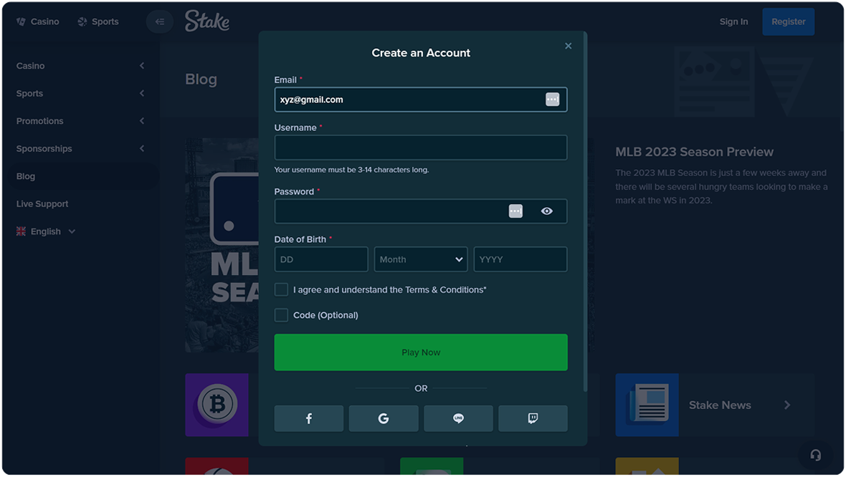Click the Stake News arrow chevron
The image size is (846, 477).
(x=787, y=405)
